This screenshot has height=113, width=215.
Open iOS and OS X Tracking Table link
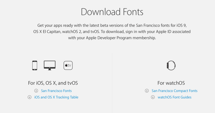56,97
